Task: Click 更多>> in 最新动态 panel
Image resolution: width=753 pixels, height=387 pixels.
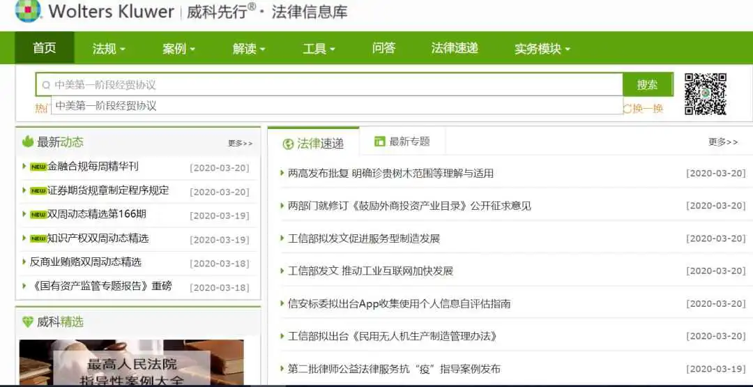Action: [240, 143]
